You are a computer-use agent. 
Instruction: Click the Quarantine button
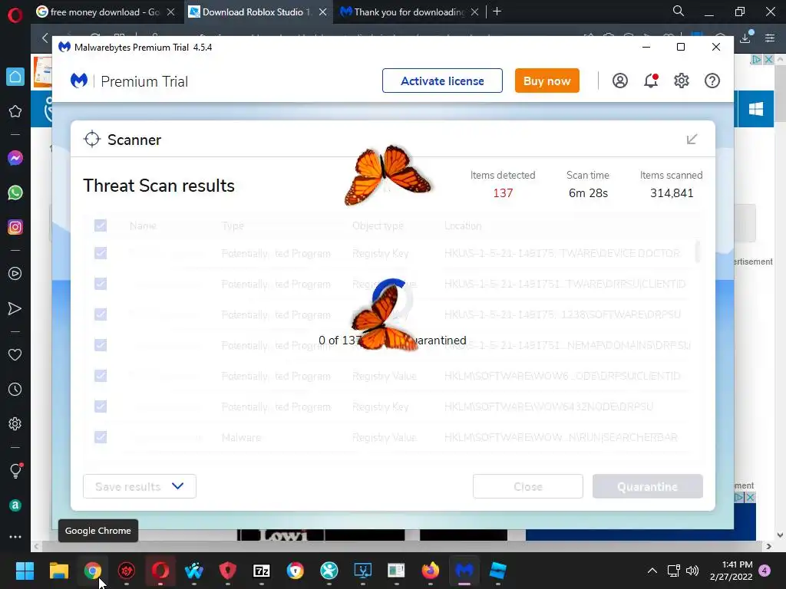click(648, 486)
